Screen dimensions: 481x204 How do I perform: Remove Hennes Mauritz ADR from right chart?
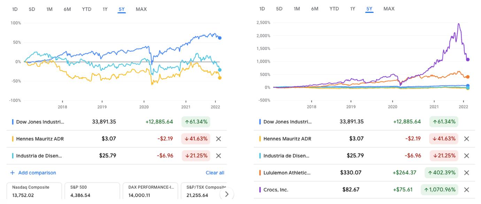pyautogui.click(x=467, y=139)
